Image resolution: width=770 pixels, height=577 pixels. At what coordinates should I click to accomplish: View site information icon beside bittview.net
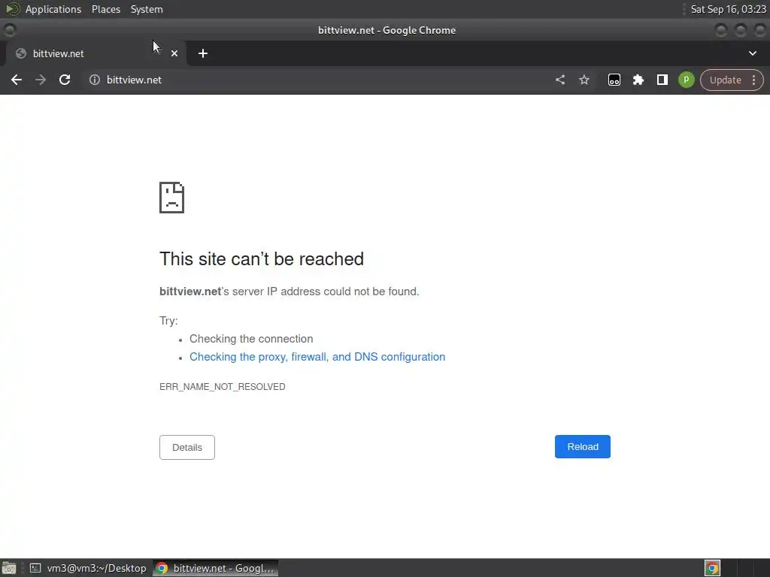[x=95, y=80]
